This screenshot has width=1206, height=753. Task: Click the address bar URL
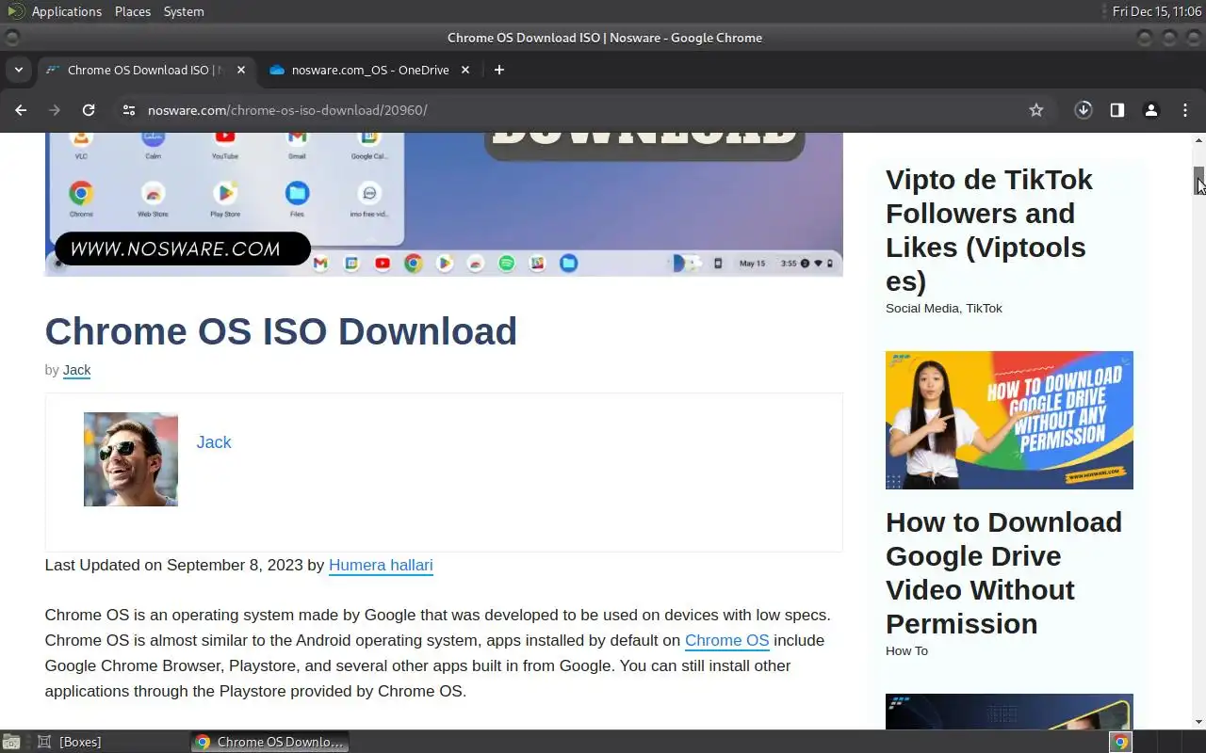coord(287,110)
